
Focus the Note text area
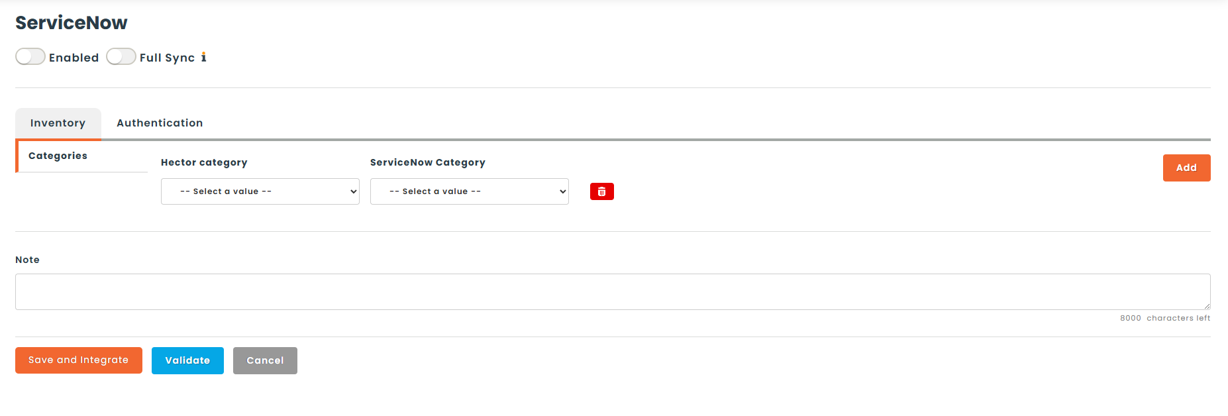[612, 291]
